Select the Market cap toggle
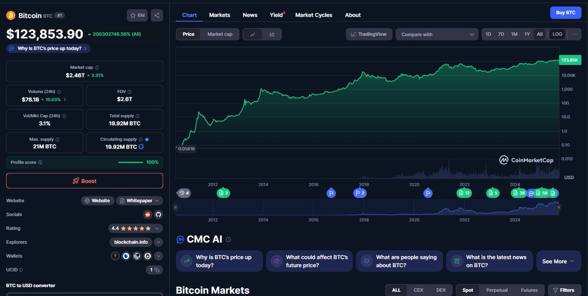Image resolution: width=588 pixels, height=296 pixels. point(220,34)
